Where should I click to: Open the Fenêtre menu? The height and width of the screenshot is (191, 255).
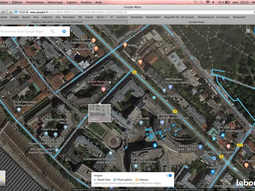[x=86, y=2]
